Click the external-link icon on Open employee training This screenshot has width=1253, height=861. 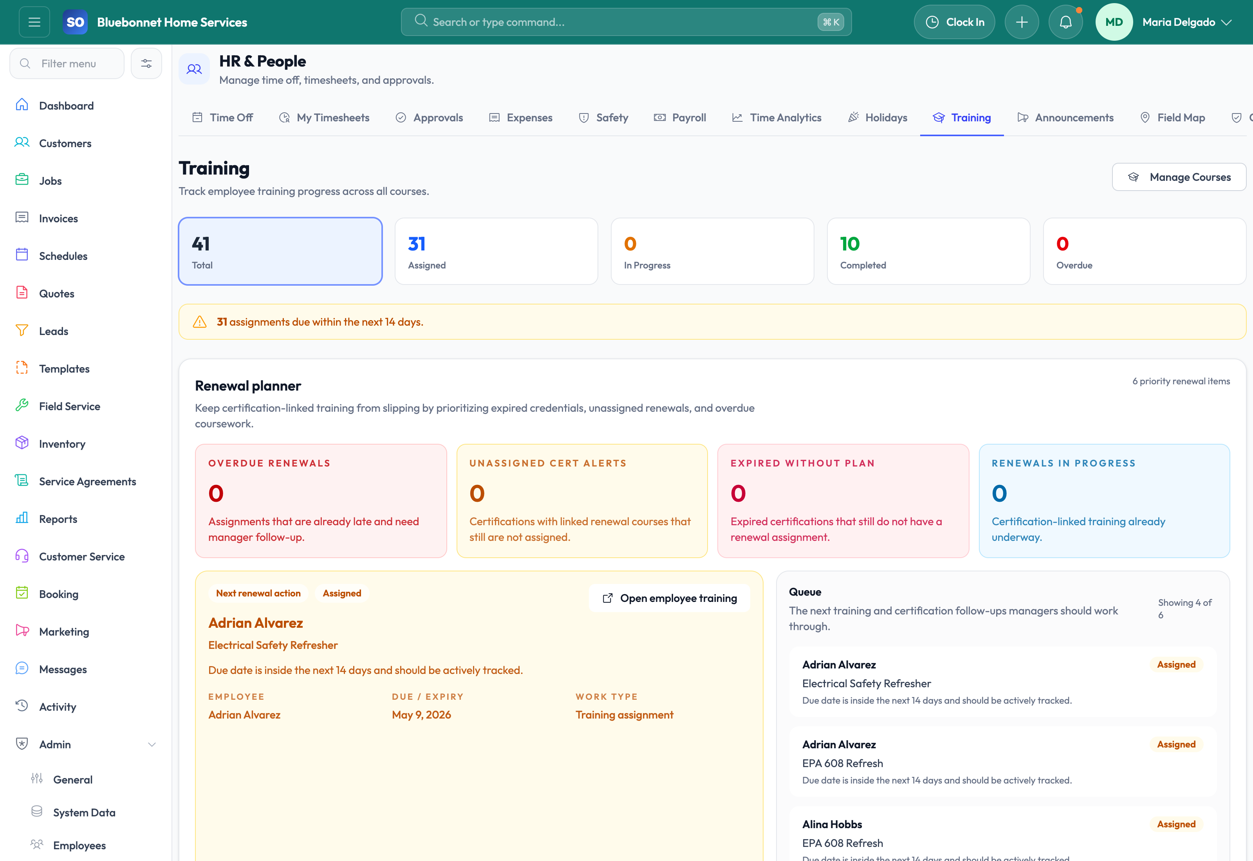click(608, 598)
